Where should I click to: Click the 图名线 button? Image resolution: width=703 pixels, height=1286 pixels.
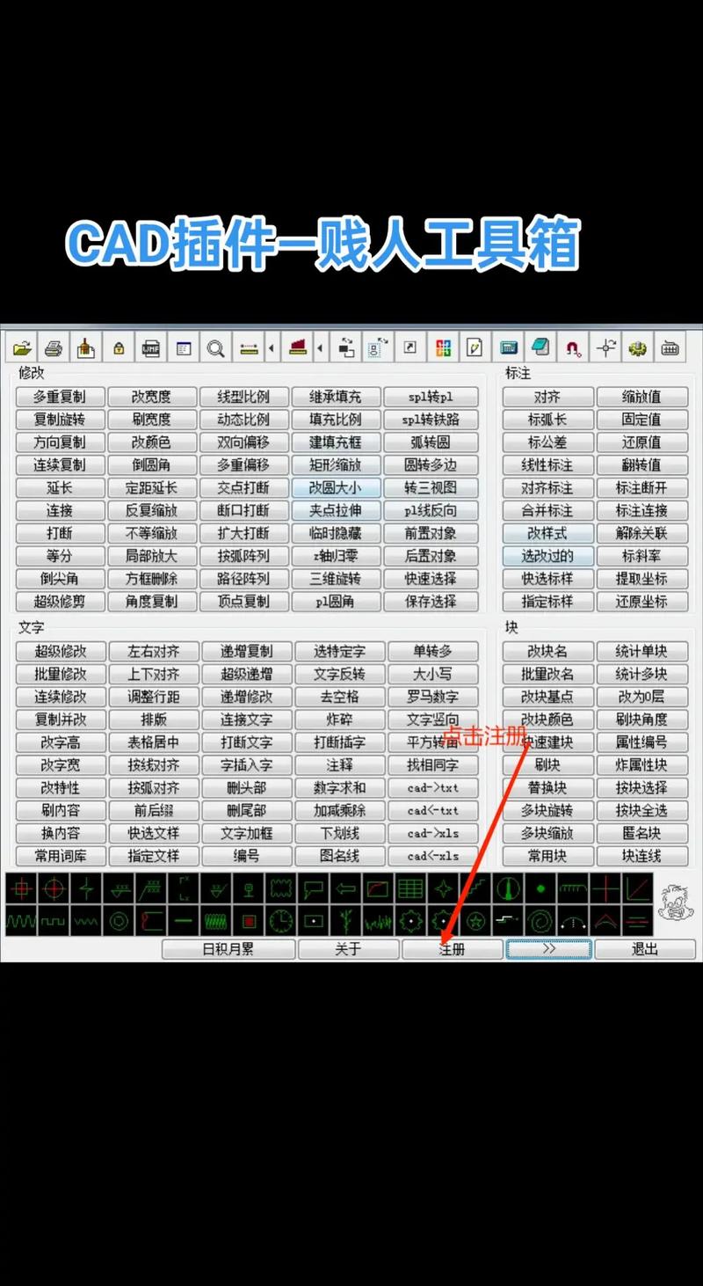pos(338,856)
